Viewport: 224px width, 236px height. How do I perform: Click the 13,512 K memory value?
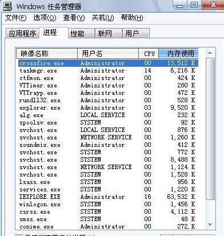click(x=181, y=63)
